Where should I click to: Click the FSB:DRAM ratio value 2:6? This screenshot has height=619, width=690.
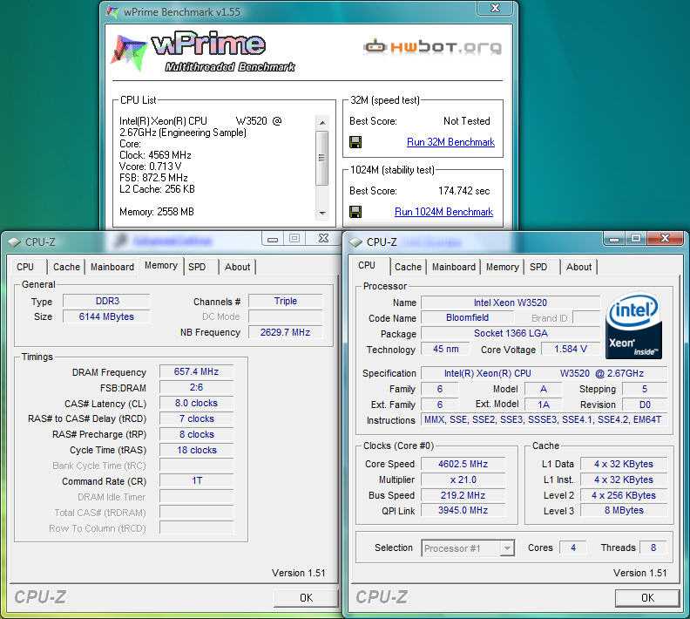(x=196, y=387)
